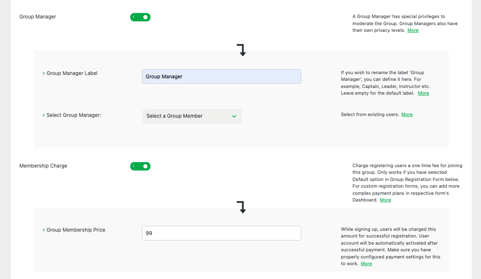
Task: Click the 'Group Membership Price' field label
Action: [76, 230]
